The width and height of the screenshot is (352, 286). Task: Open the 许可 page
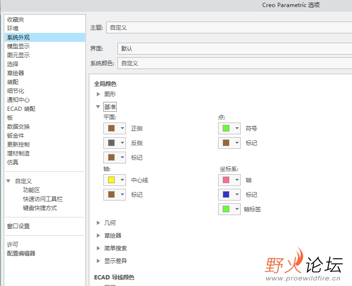point(13,245)
